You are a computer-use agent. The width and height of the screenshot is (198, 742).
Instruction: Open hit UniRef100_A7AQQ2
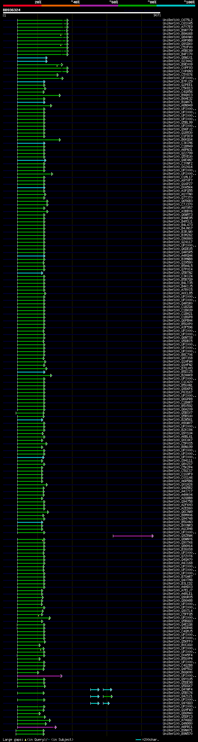178,720
